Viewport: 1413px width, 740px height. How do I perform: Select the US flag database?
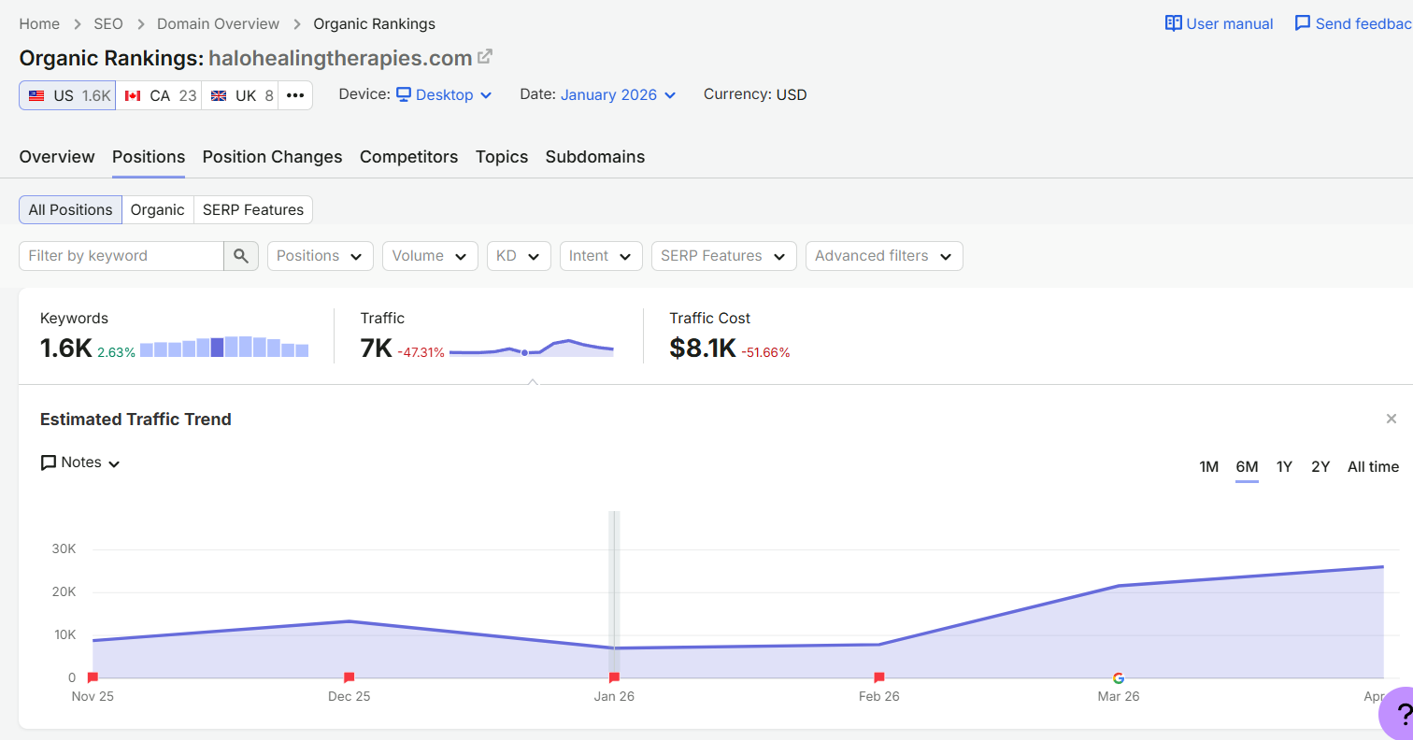coord(67,95)
